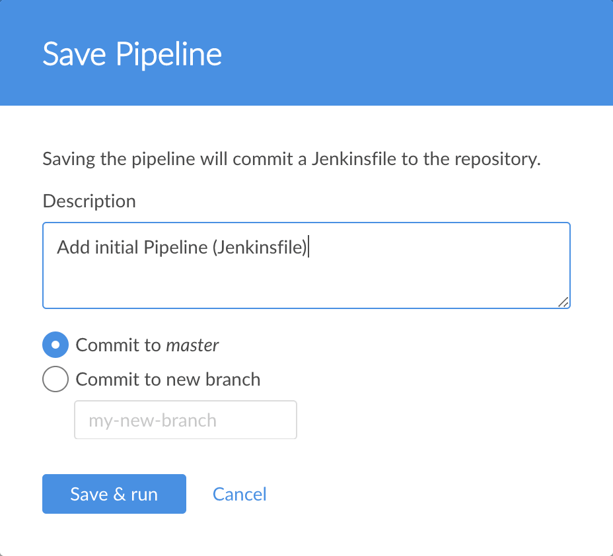Viewport: 613px width, 556px height.
Task: Click the Save Pipeline dialog header
Action: 131,53
